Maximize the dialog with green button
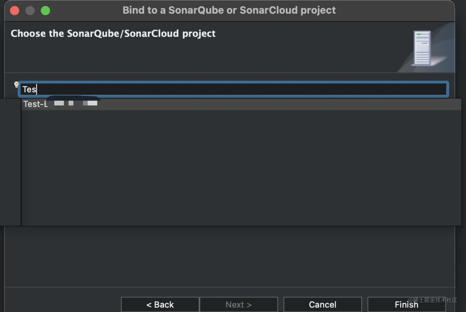This screenshot has height=312, width=466. [45, 11]
